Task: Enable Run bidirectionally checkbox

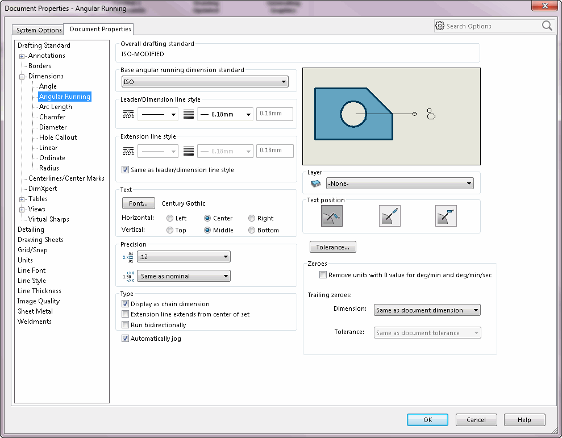Action: tap(125, 325)
